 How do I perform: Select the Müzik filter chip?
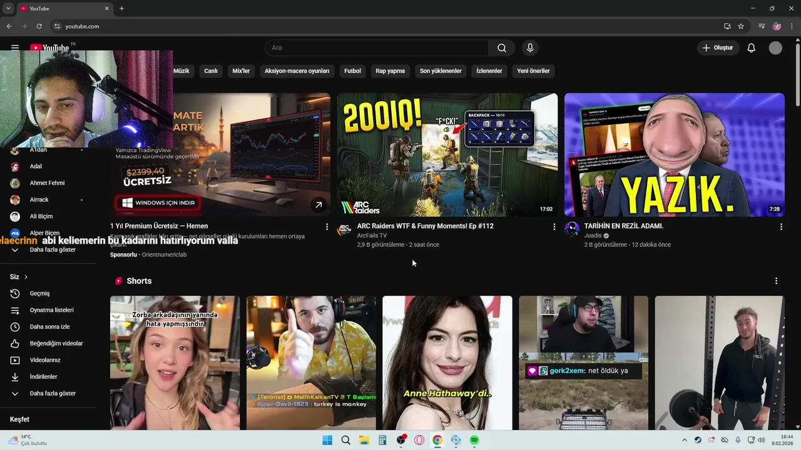(x=181, y=71)
